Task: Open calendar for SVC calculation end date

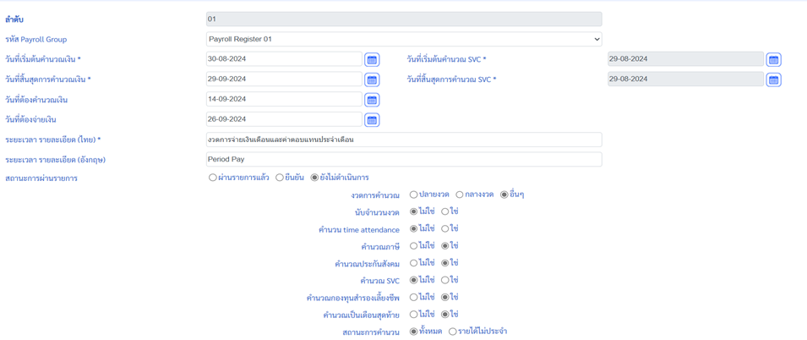Action: tap(773, 80)
